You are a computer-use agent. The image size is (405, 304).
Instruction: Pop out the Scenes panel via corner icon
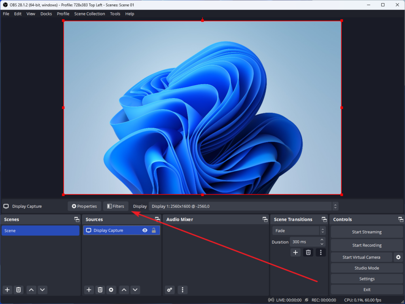pos(76,219)
